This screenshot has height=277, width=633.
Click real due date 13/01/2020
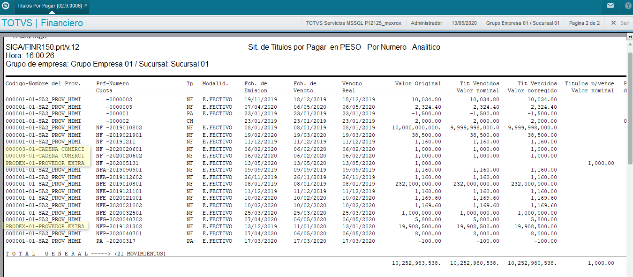click(x=358, y=226)
